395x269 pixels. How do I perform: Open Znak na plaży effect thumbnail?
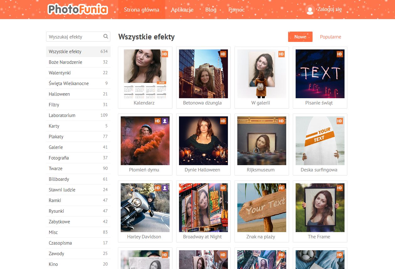click(262, 208)
